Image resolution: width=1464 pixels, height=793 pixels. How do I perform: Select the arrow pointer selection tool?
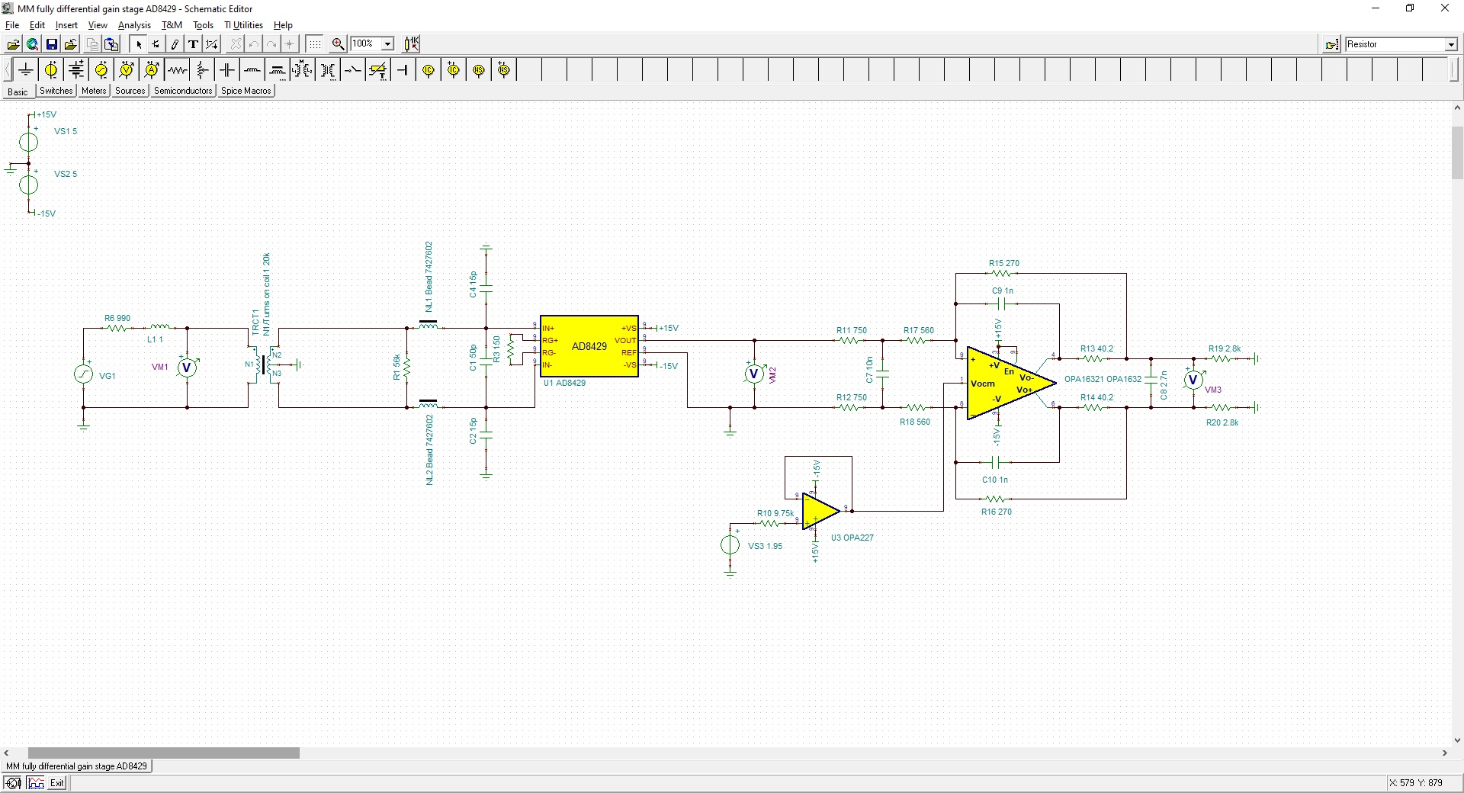(138, 44)
